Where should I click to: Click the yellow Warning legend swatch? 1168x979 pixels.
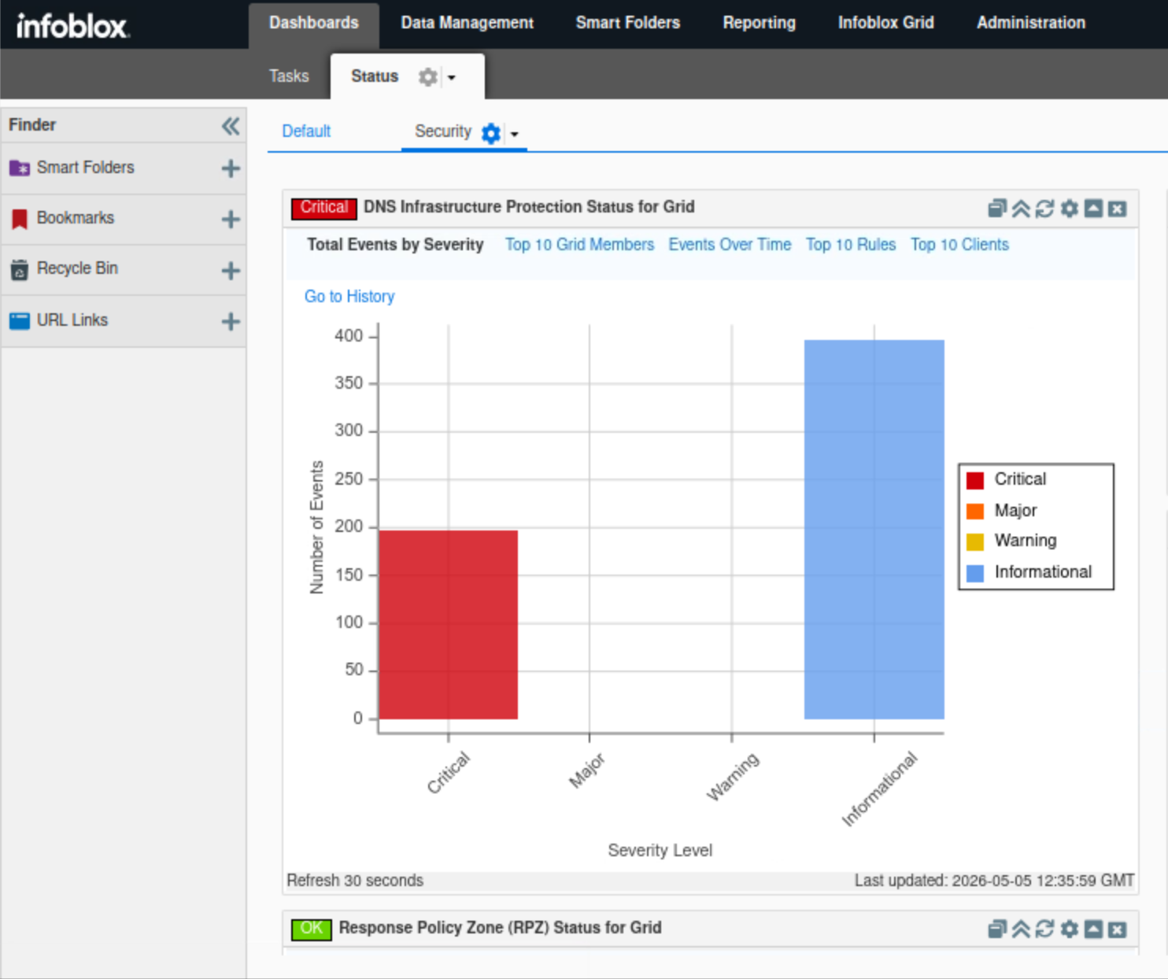click(x=975, y=541)
